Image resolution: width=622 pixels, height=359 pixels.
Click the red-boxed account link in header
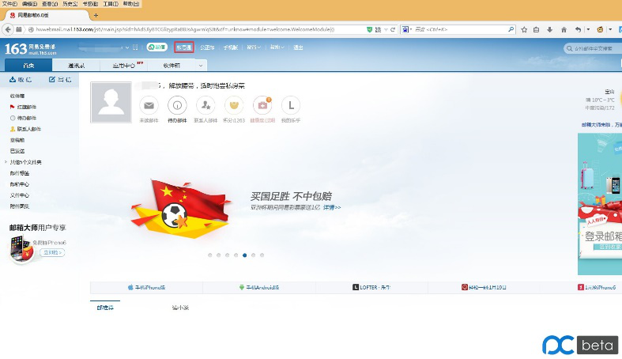[183, 47]
